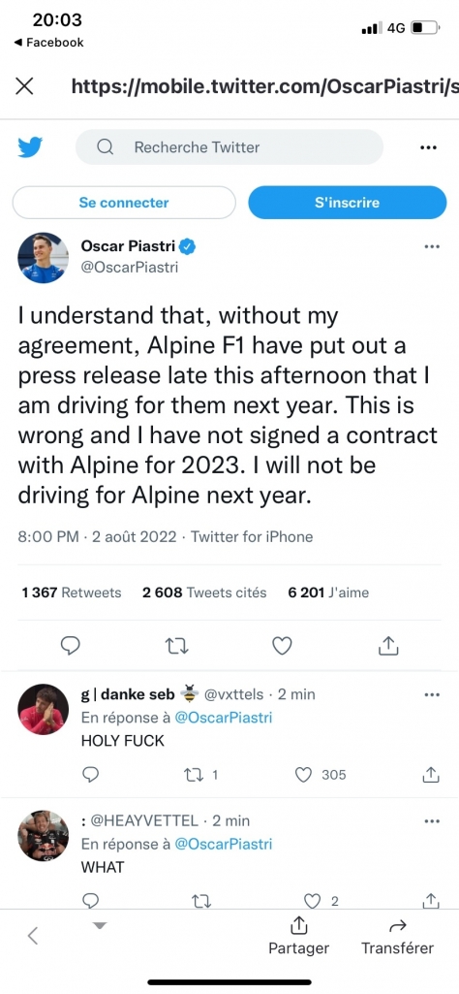
Task: Go back using the bottom left chevron
Action: click(34, 936)
